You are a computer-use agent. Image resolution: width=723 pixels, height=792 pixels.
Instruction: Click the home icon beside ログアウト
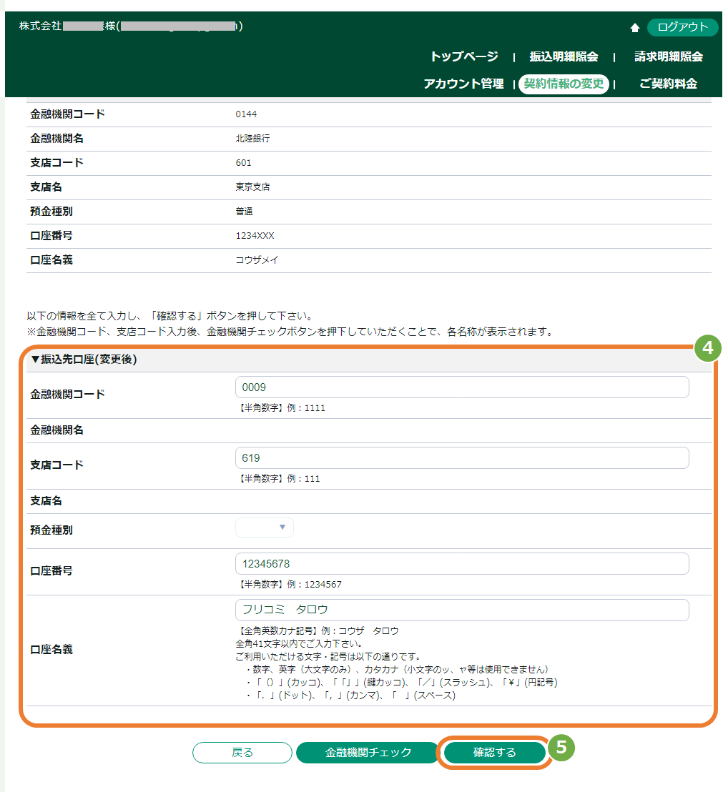[635, 28]
